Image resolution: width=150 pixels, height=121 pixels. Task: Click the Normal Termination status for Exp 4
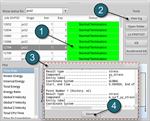[x=93, y=36]
